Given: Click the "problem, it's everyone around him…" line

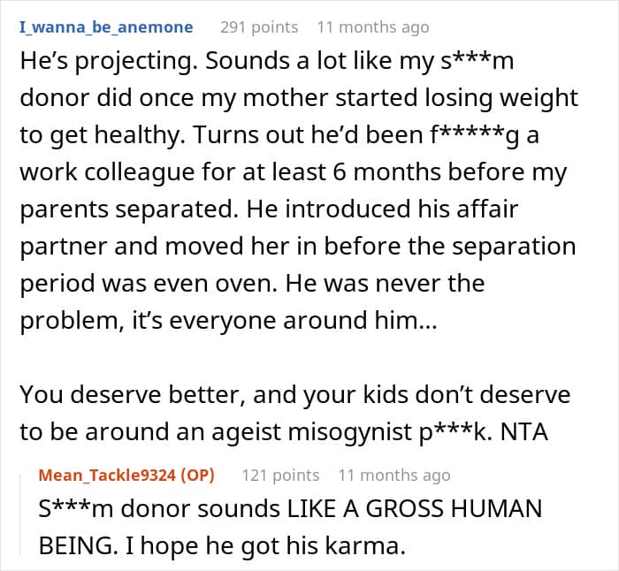Looking at the screenshot, I should (226, 318).
